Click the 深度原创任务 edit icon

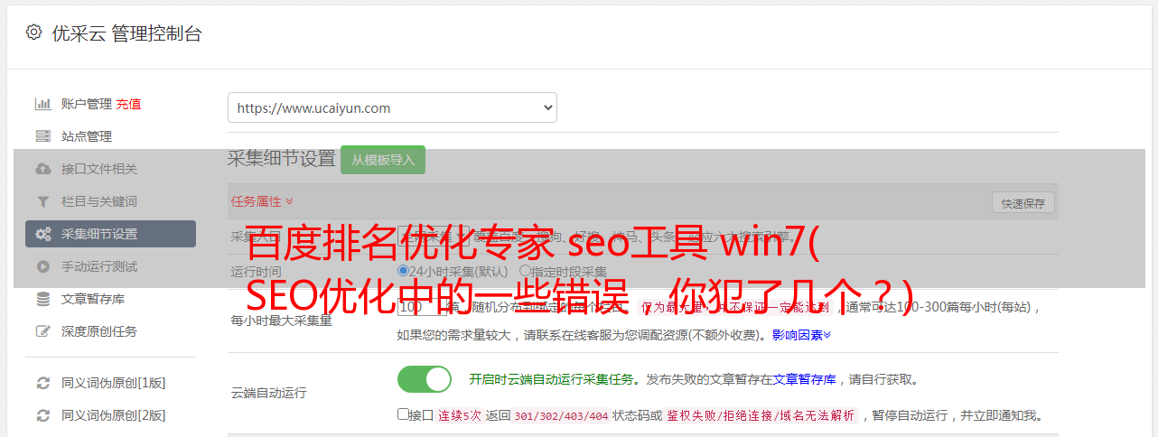42,331
